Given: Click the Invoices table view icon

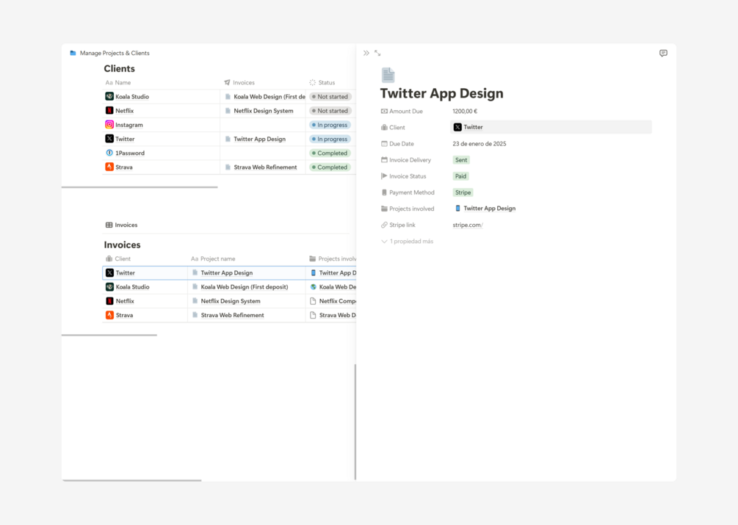Looking at the screenshot, I should 109,225.
